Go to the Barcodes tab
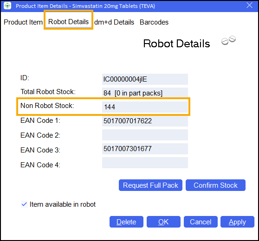This screenshot has width=259, height=241. point(154,22)
